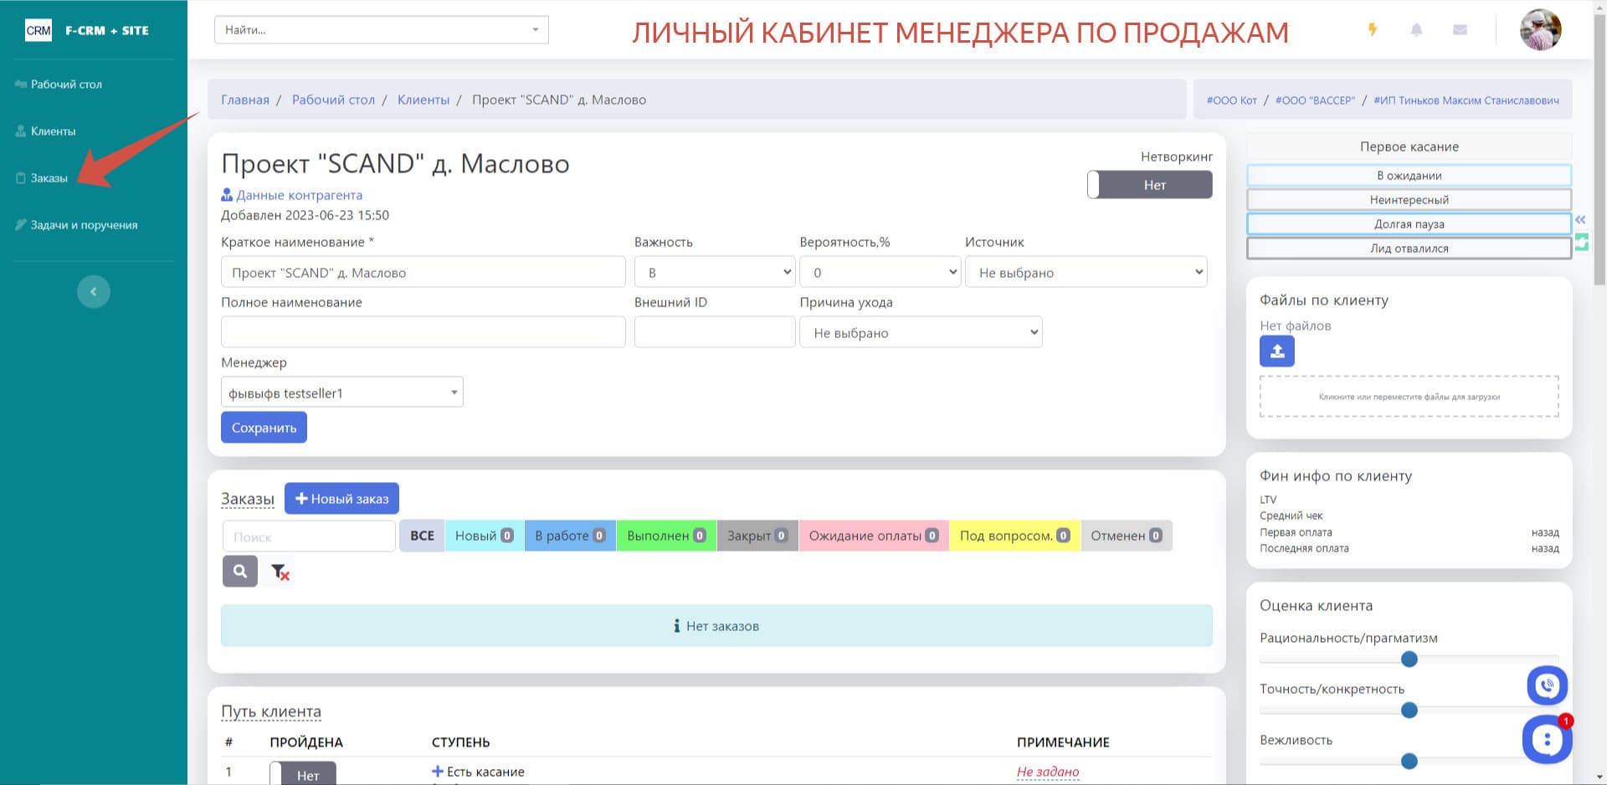Screen dimensions: 1622x785
Task: Switch to the Выполнен order tab
Action: click(666, 536)
